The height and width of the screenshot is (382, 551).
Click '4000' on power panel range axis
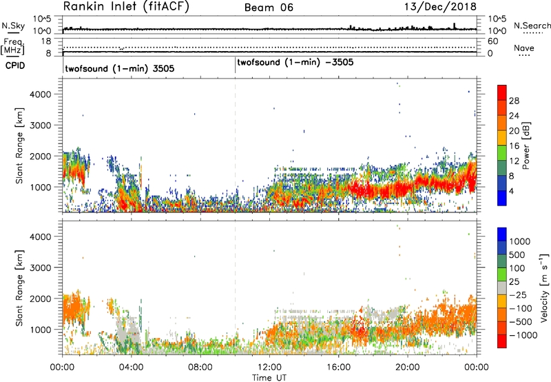click(40, 94)
